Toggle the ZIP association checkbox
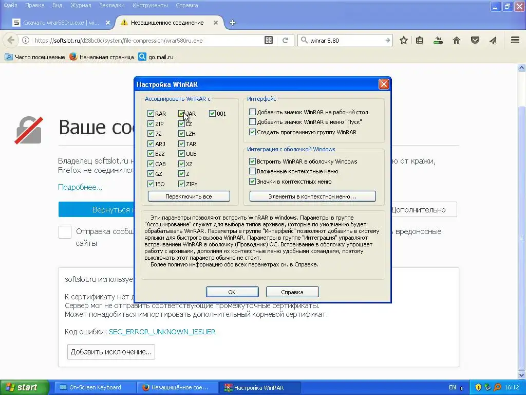Screen dimensions: 526x395 pyautogui.click(x=151, y=123)
